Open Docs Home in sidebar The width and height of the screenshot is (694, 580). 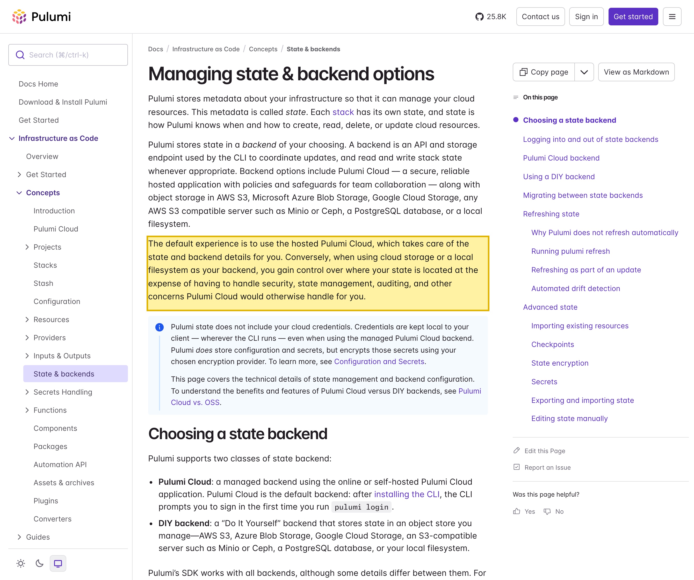point(38,84)
